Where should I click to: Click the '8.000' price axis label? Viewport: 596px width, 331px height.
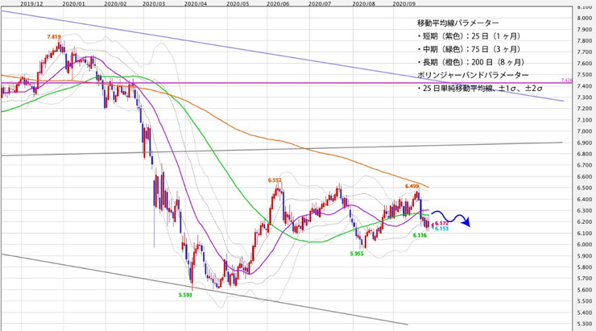pyautogui.click(x=584, y=18)
